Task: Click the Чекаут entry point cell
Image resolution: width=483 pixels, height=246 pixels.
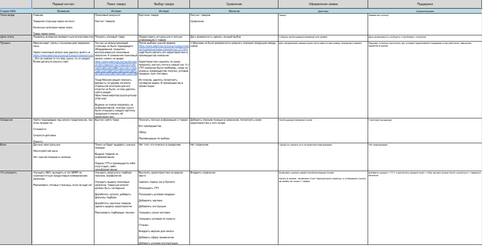Action: coord(283,15)
